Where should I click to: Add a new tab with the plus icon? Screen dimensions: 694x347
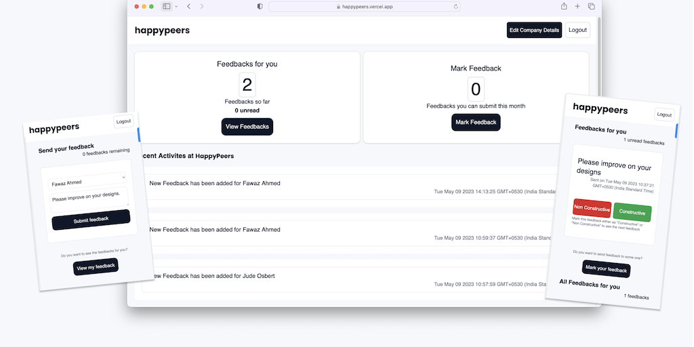coord(577,6)
